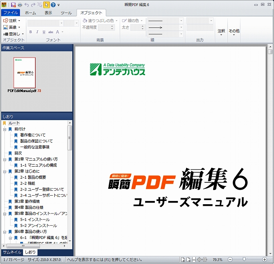274x264 pixels.
Task: Collapse the 第5章 製品のインストール node
Action: tap(5, 213)
